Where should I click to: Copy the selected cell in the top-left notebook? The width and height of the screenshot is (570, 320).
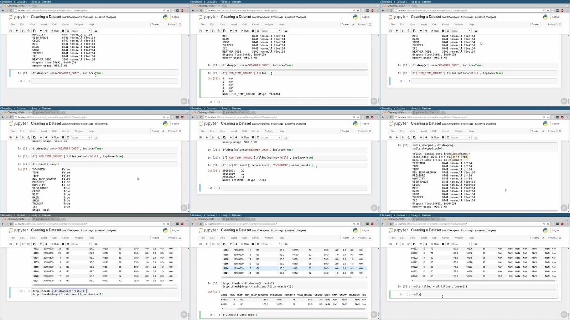click(29, 31)
